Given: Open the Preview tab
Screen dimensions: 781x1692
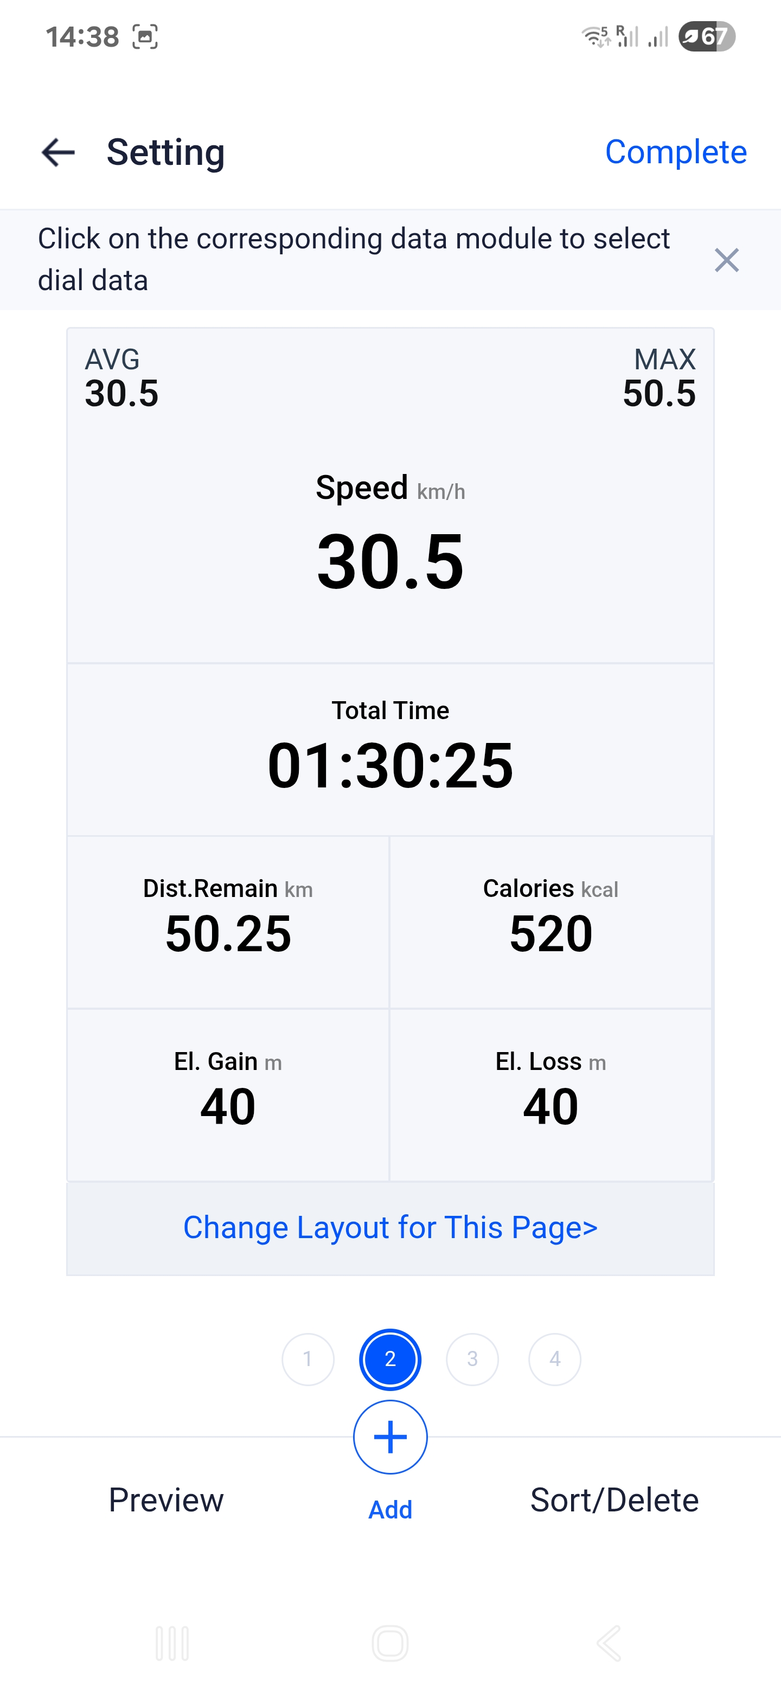Looking at the screenshot, I should point(166,1499).
